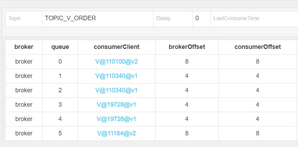The width and height of the screenshot is (298, 147).
Task: Open consumer client link V@110100@v2
Action: [x=116, y=62]
